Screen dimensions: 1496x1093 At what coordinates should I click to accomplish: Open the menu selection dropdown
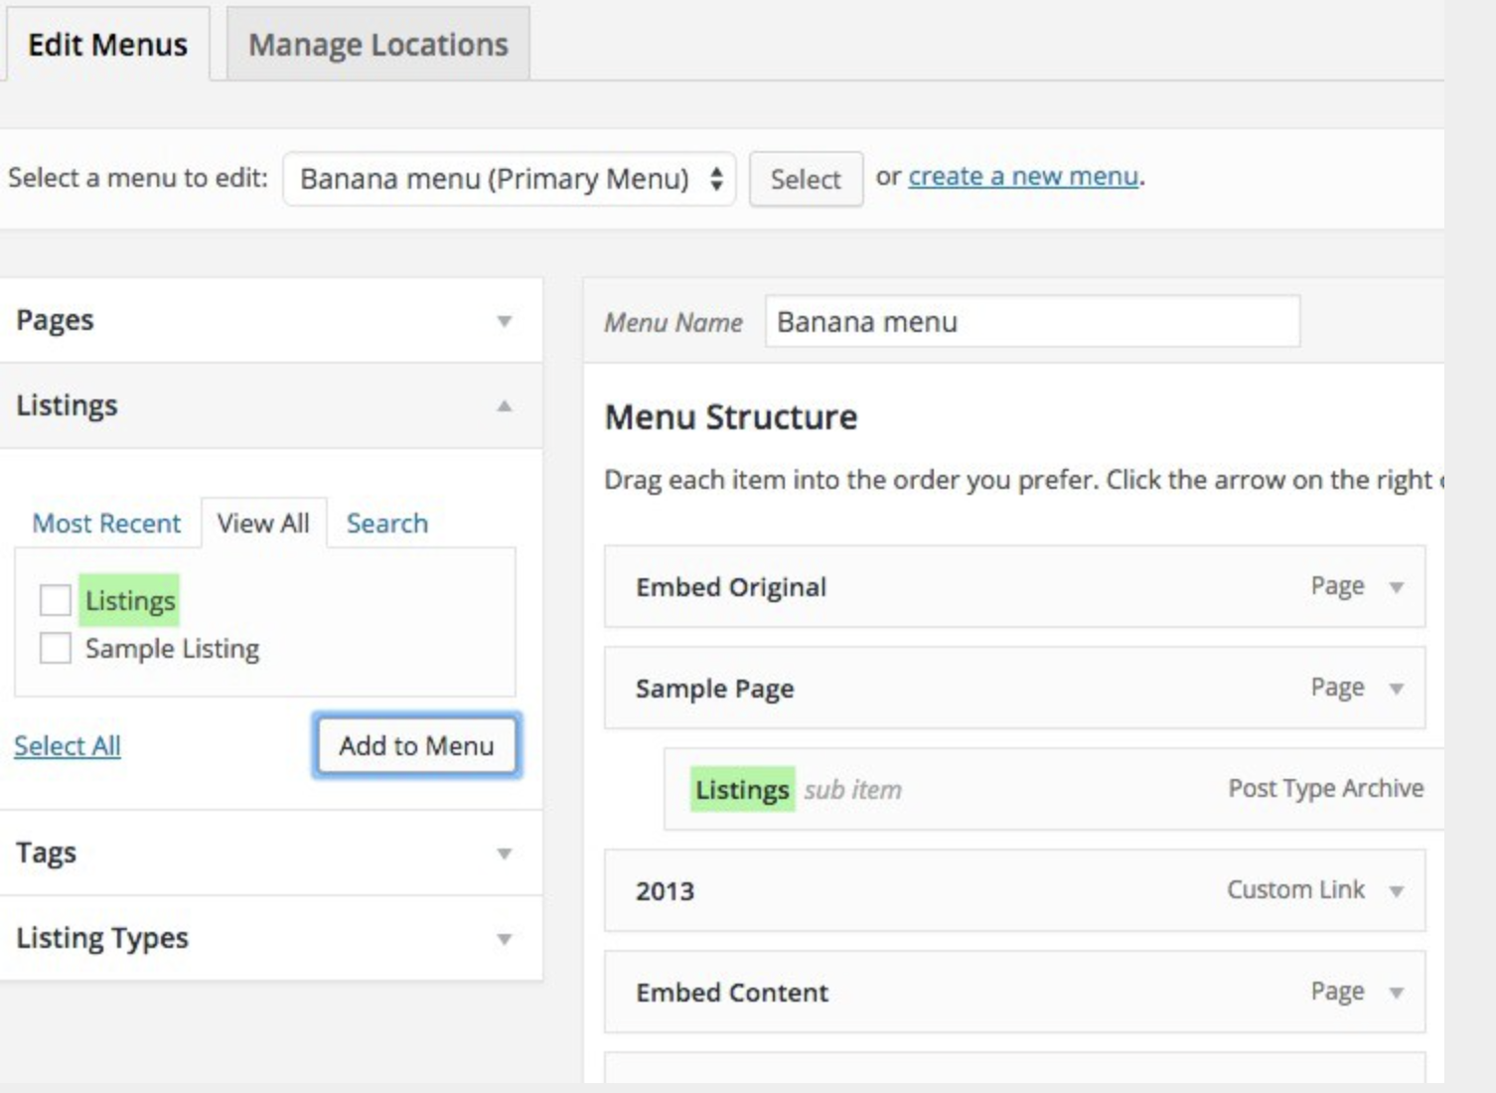(510, 179)
